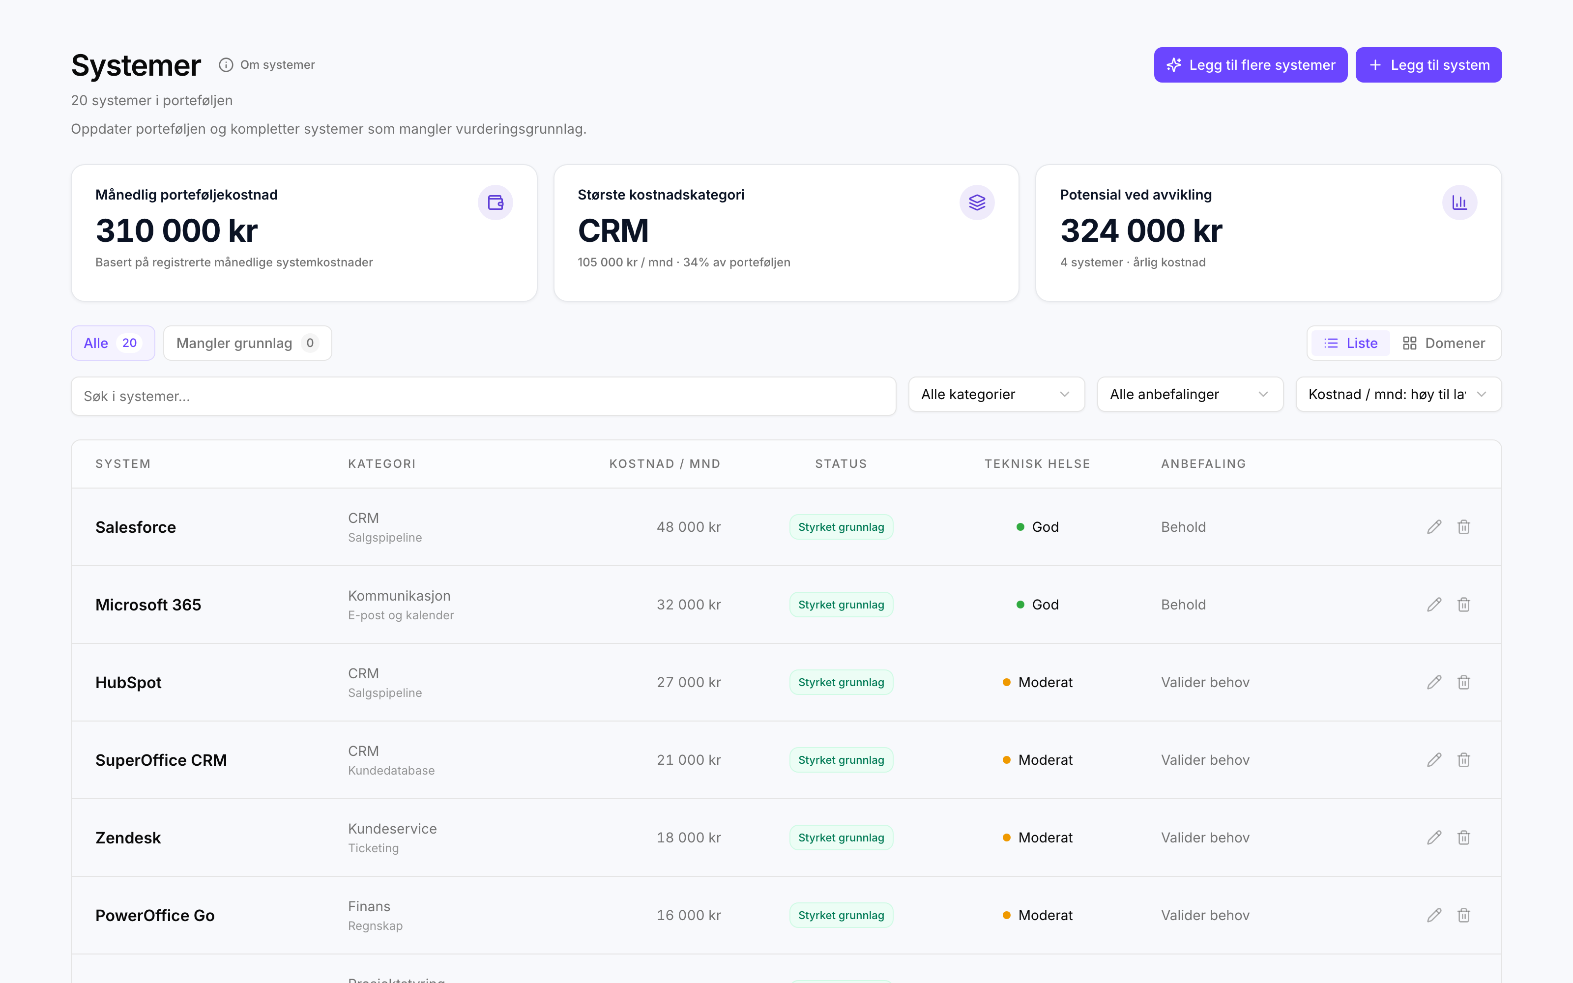Edit PowerOffice Go with pencil icon
This screenshot has height=983, width=1573.
pos(1434,915)
